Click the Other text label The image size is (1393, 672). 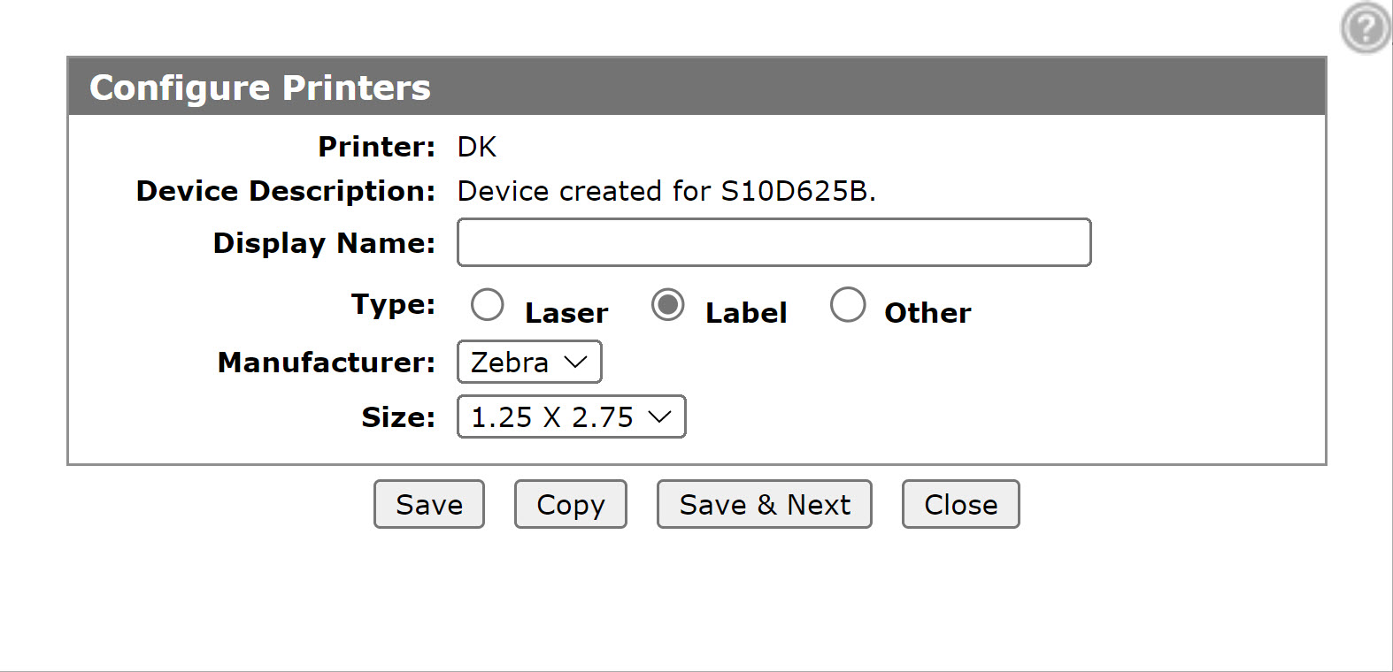click(927, 313)
